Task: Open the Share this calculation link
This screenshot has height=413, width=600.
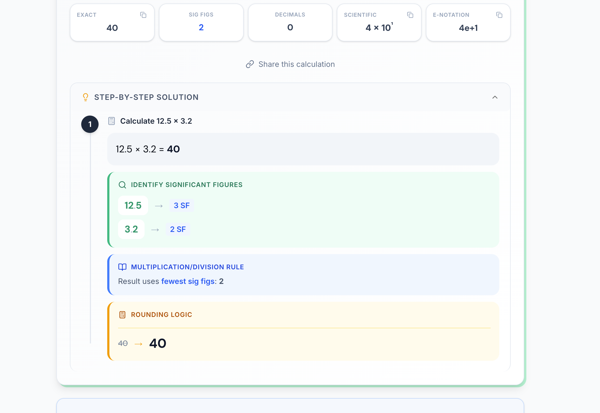Action: coord(296,64)
